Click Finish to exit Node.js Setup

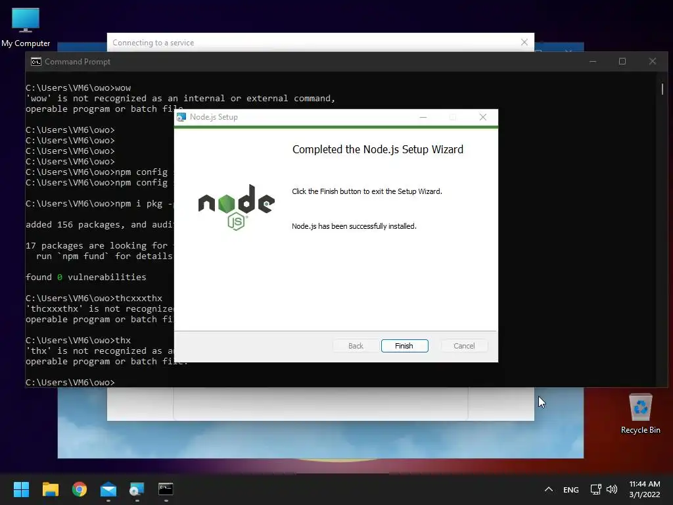(x=404, y=346)
